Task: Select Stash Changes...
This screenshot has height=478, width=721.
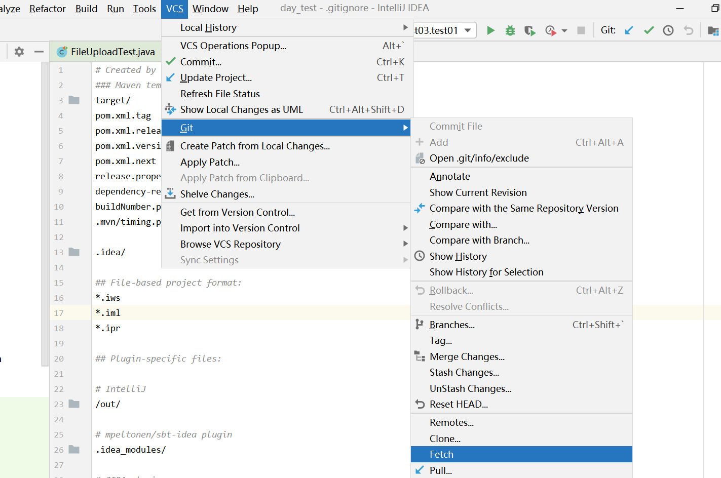Action: [521, 372]
